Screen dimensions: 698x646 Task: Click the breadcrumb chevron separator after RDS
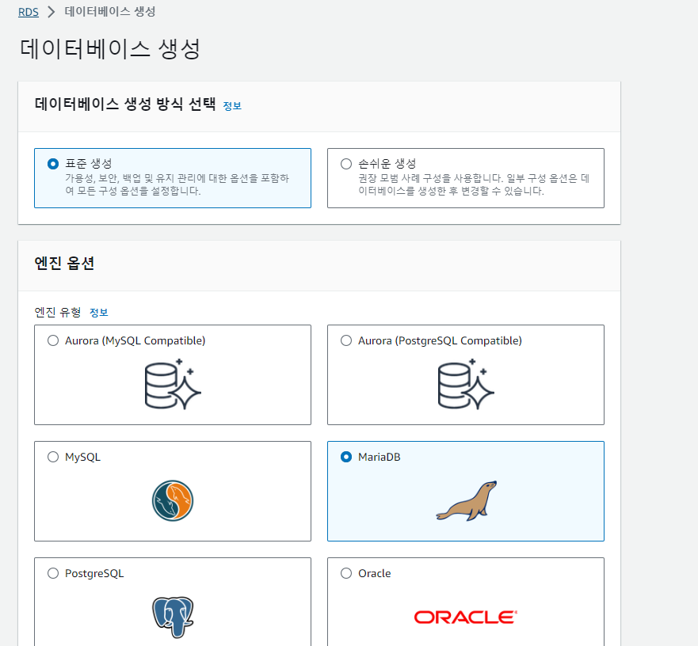point(51,12)
